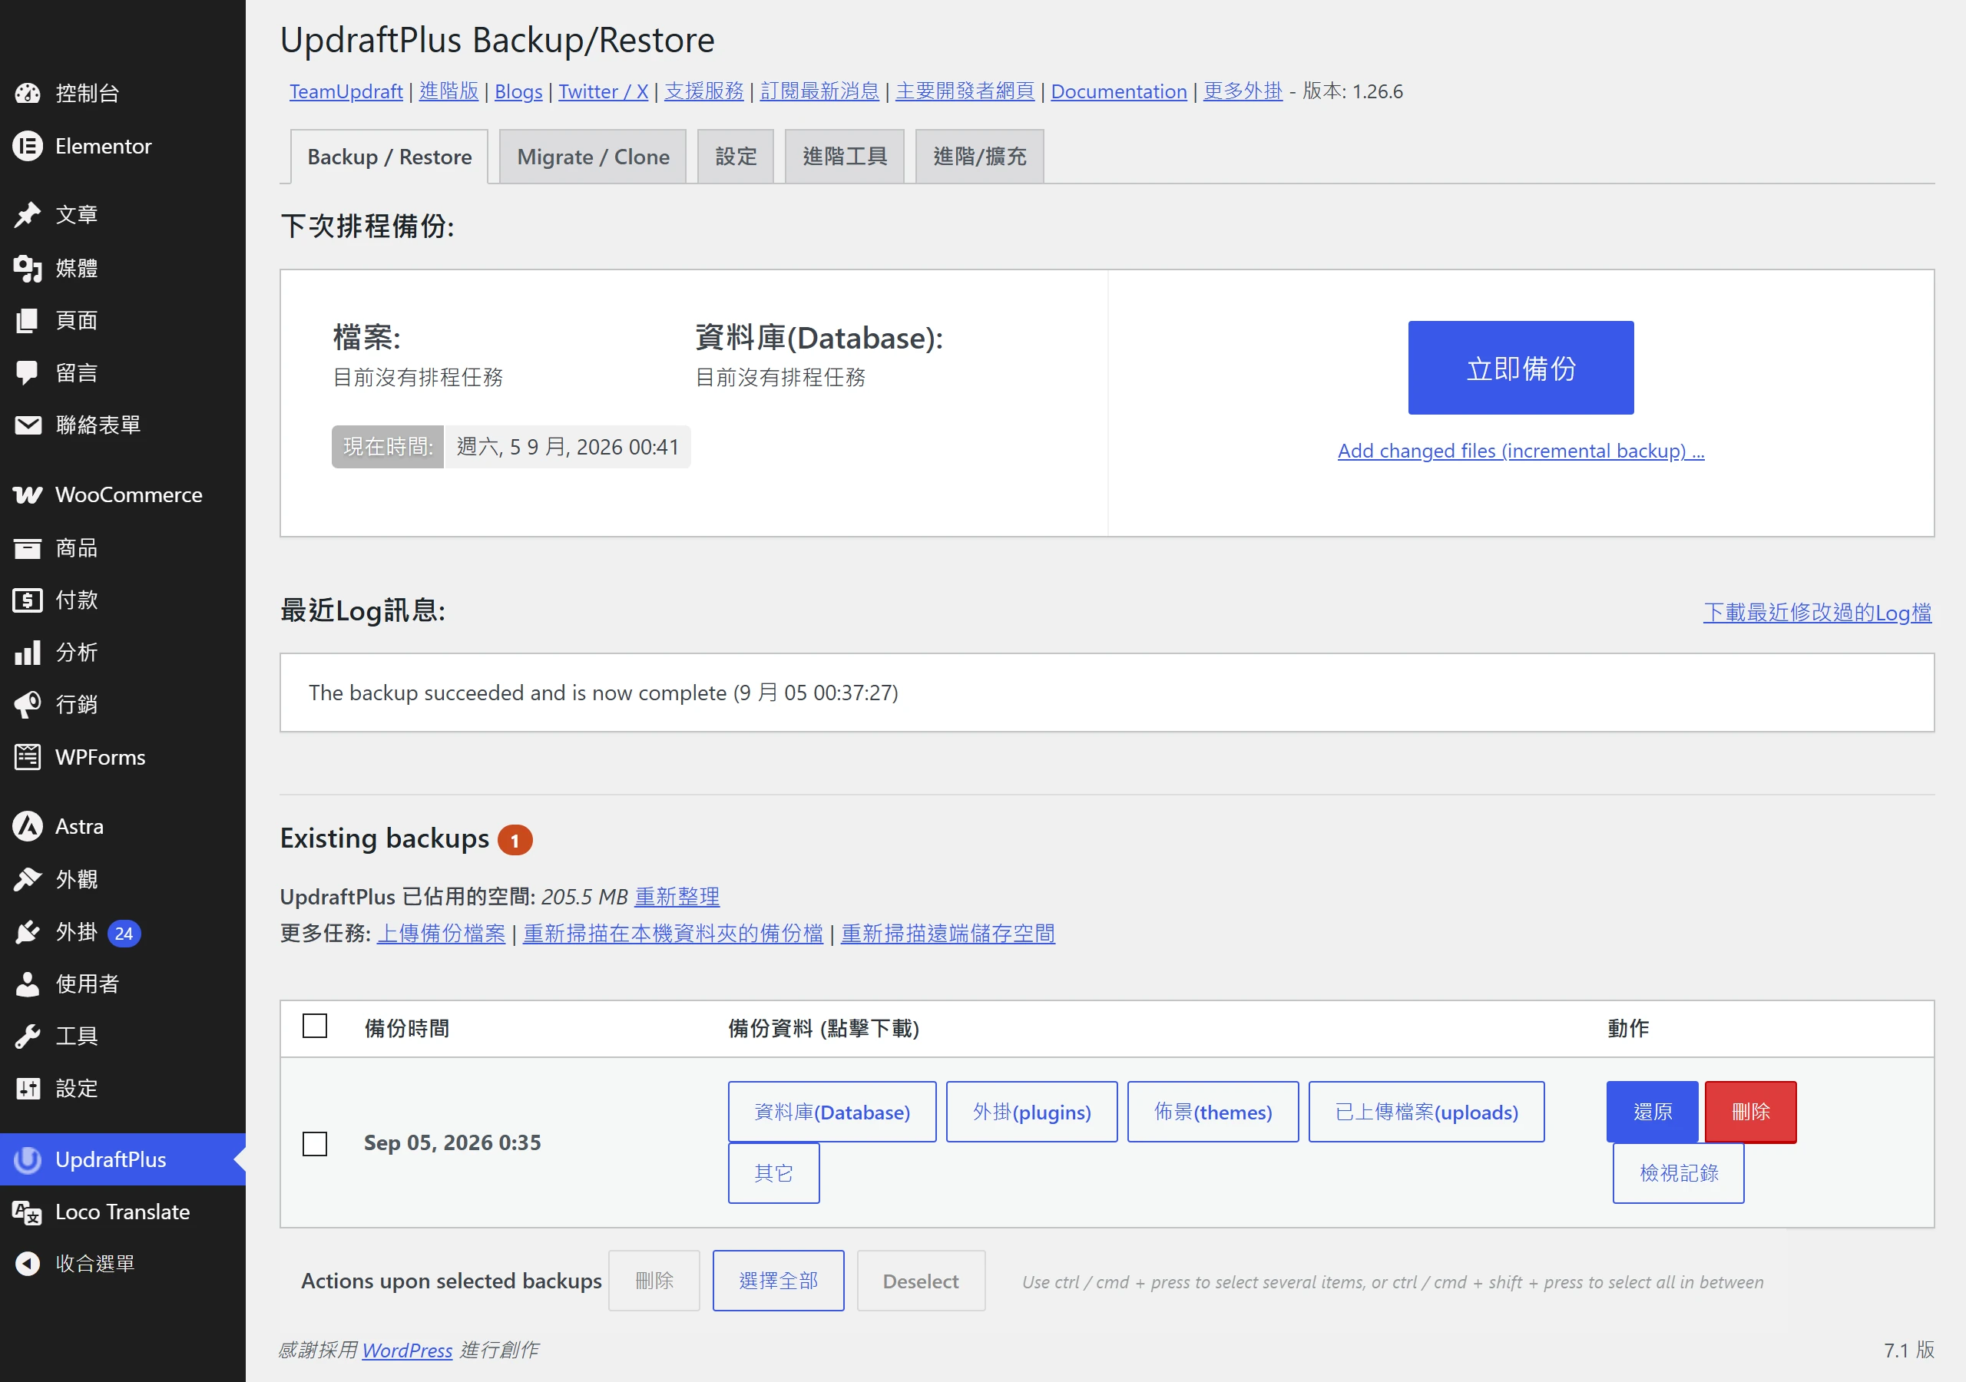
Task: Open the Twitter / X link
Action: pos(603,91)
